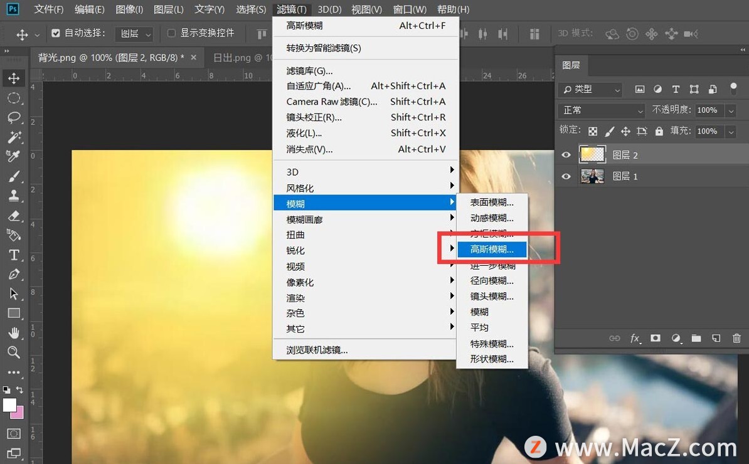The image size is (749, 464).
Task: Hide 图层 2 with eye icon
Action: [x=566, y=155]
